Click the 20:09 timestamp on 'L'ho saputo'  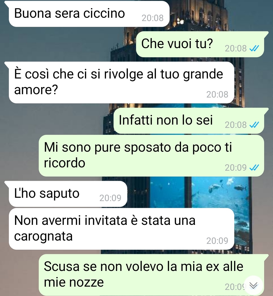110,198
